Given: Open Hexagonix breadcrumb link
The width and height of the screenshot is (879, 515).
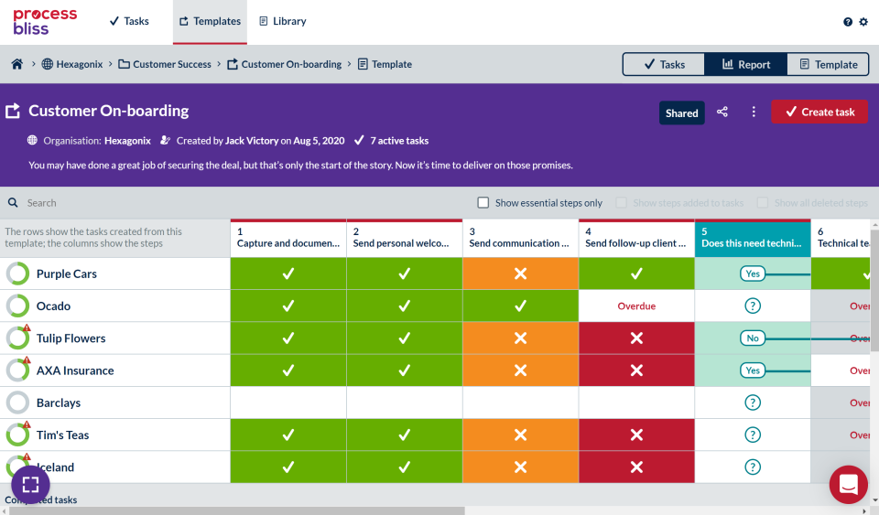Looking at the screenshot, I should (x=72, y=64).
